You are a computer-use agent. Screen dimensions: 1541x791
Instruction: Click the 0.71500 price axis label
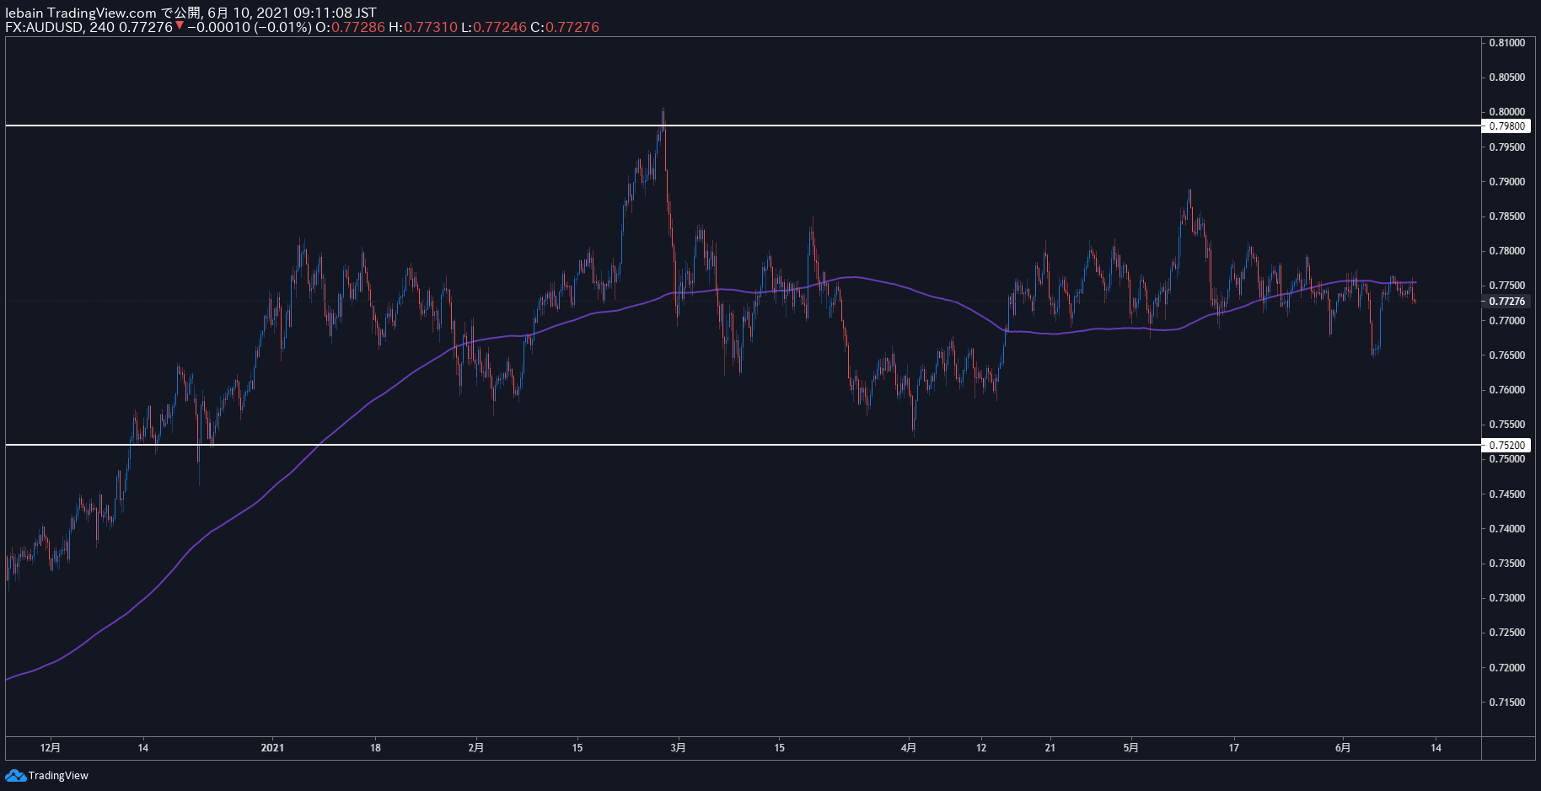pos(1507,703)
